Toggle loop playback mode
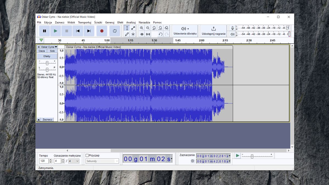Viewport: 329px width, 185px height. [115, 31]
